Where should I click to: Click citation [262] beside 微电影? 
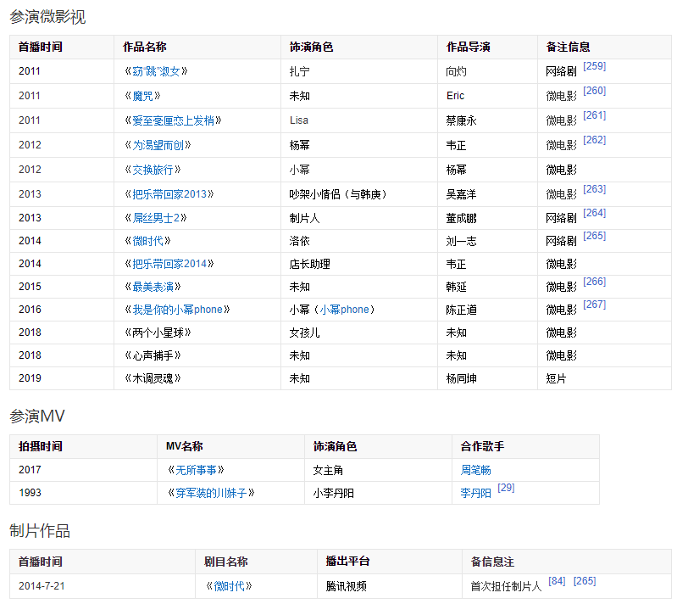coord(594,140)
